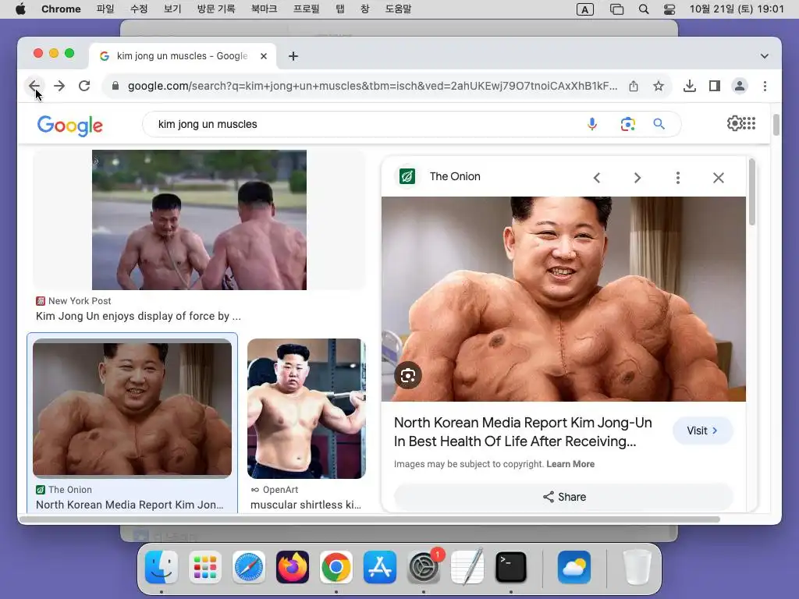Open the 북마크 menu
Image resolution: width=799 pixels, height=599 pixels.
(264, 9)
